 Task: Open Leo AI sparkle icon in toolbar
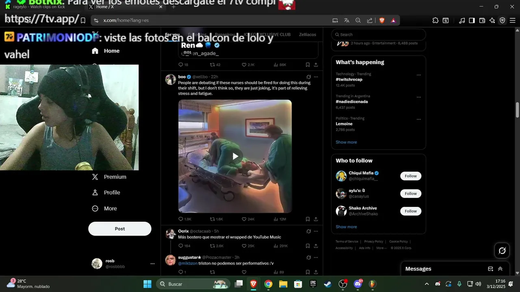point(492,20)
